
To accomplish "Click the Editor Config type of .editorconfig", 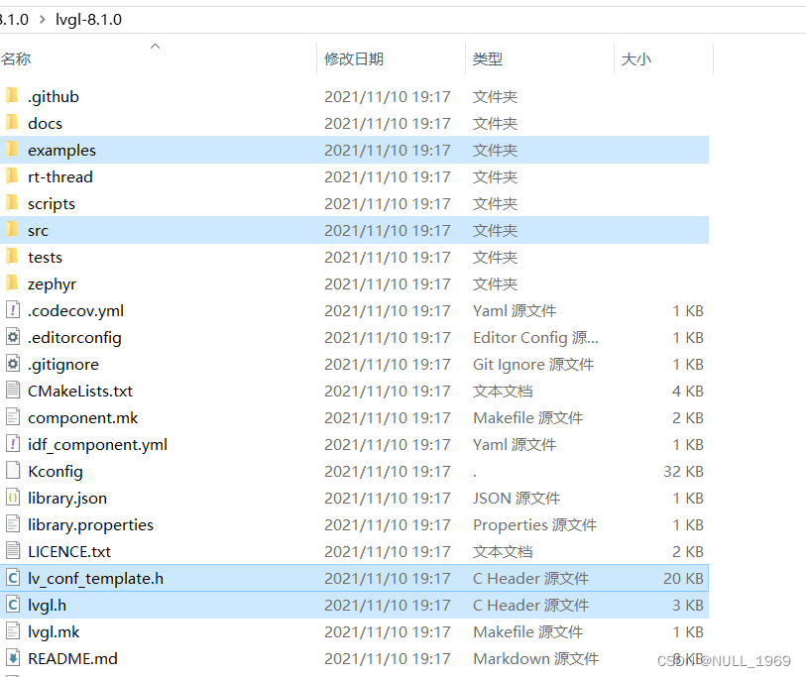I will (x=535, y=337).
